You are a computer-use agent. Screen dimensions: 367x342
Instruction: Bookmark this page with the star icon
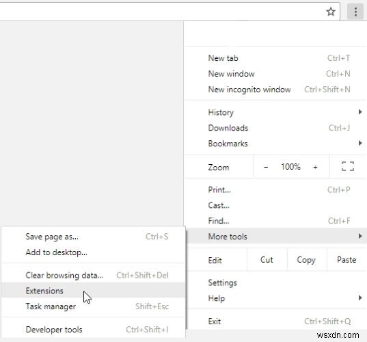pyautogui.click(x=331, y=12)
